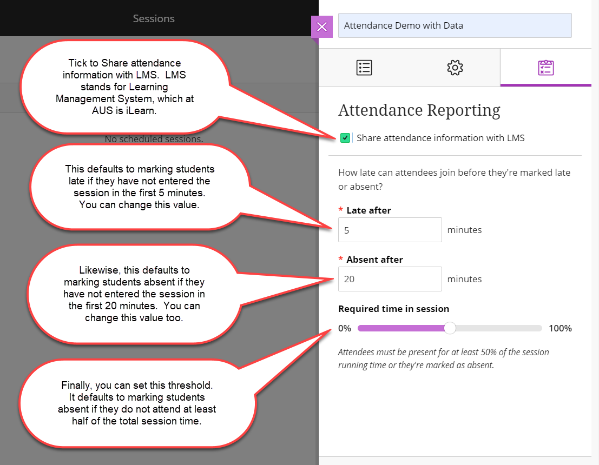This screenshot has width=599, height=465.
Task: Click the No scheduled sessions text
Action: [x=154, y=139]
